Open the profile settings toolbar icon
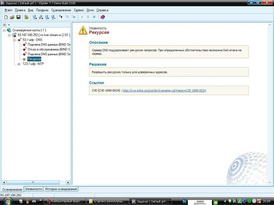This screenshot has width=274, height=205. coord(26,17)
